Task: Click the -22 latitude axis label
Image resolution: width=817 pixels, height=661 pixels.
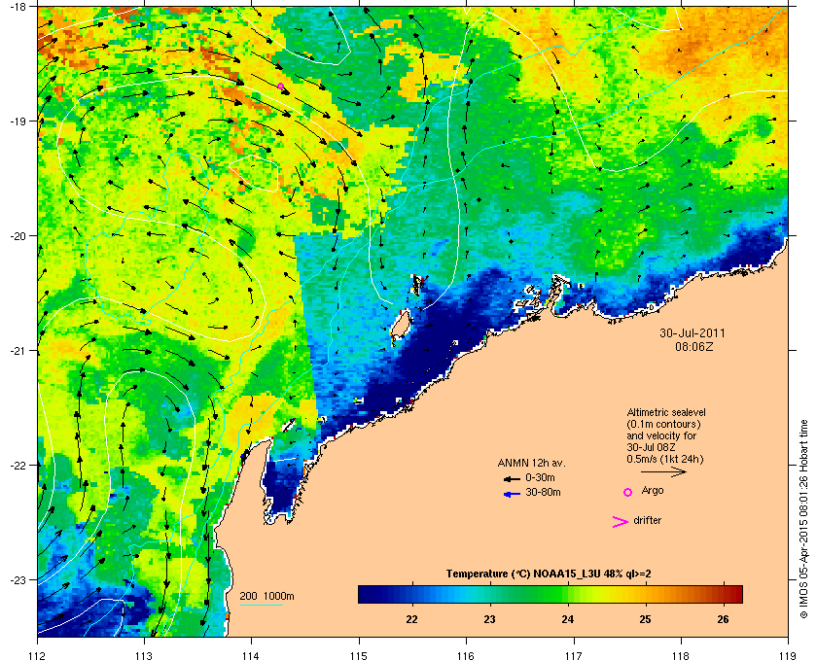Action: (18, 466)
